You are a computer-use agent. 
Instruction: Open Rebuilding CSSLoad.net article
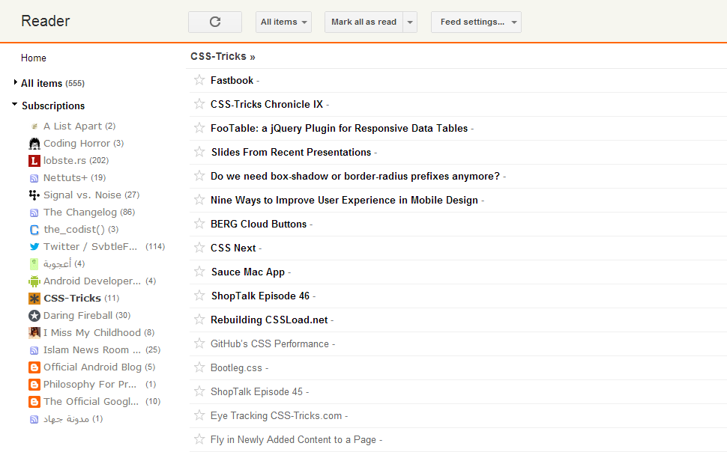coord(269,320)
